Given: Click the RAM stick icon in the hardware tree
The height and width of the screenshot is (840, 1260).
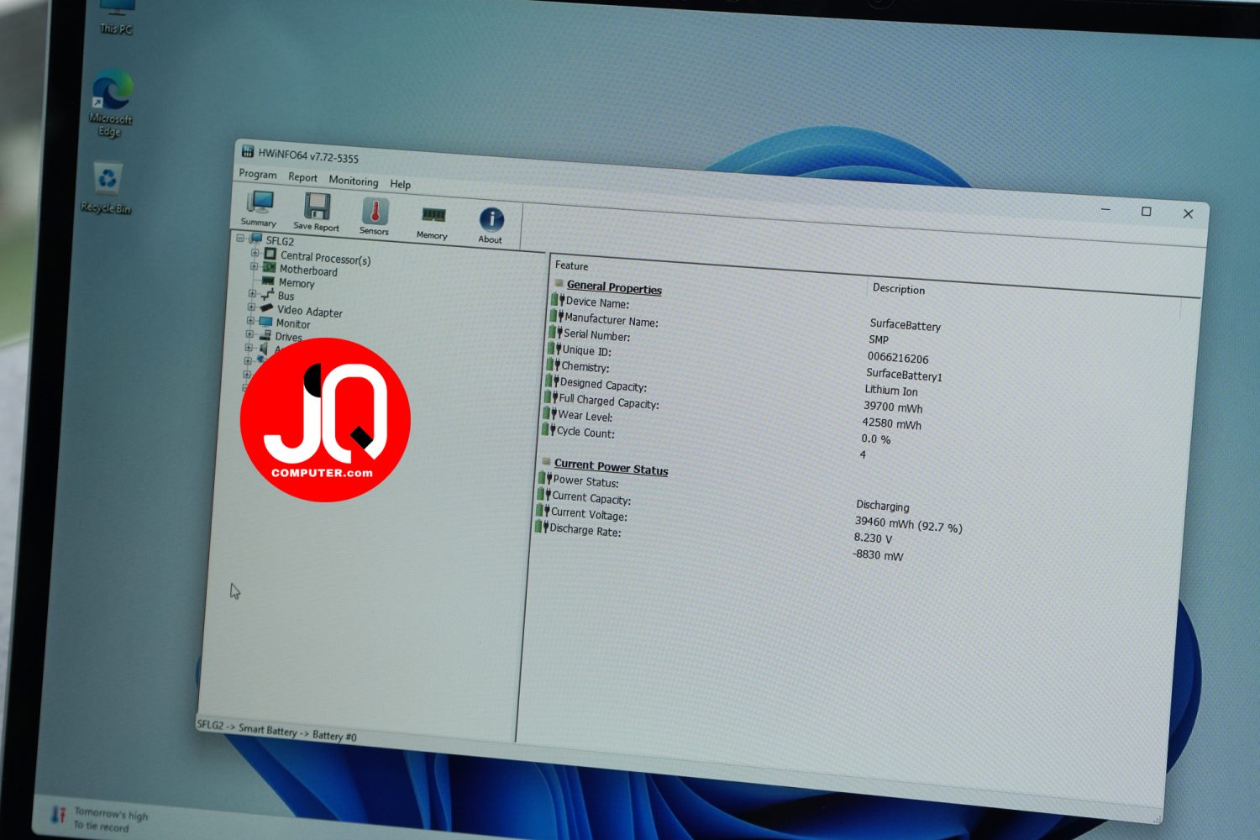Looking at the screenshot, I should (268, 281).
